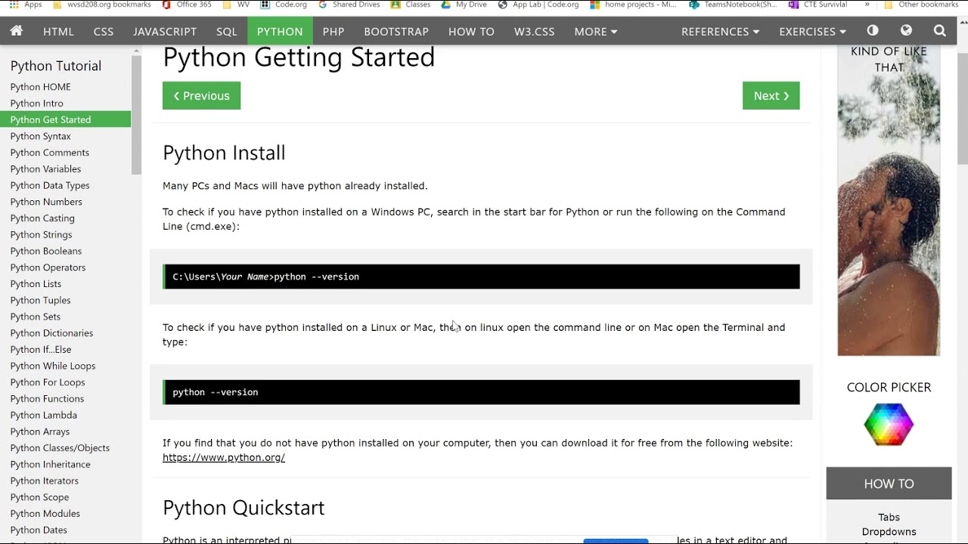
Task: Open the JAVASCRIPT tutorial tab
Action: pos(165,31)
